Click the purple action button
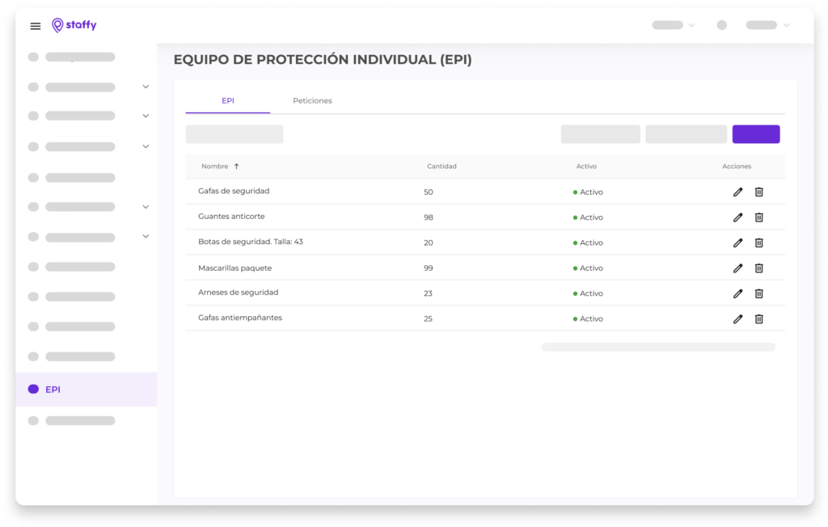This screenshot has width=828, height=527. point(755,134)
